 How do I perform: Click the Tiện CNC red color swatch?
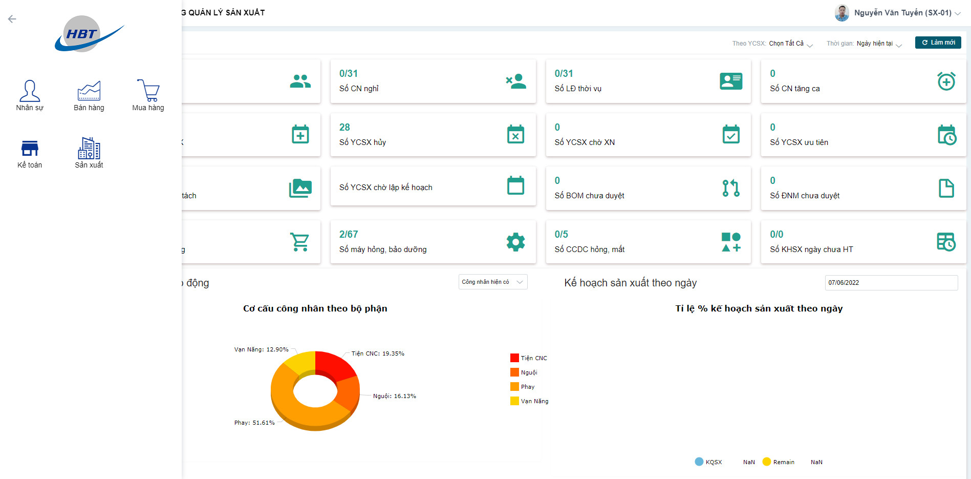pos(514,358)
